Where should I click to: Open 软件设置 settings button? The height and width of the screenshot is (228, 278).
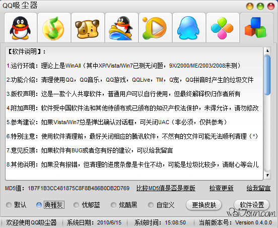252,205
